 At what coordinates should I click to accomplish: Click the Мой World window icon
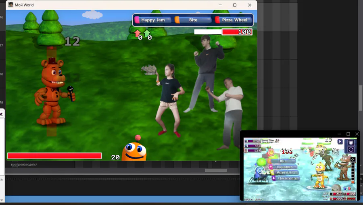coord(10,4)
